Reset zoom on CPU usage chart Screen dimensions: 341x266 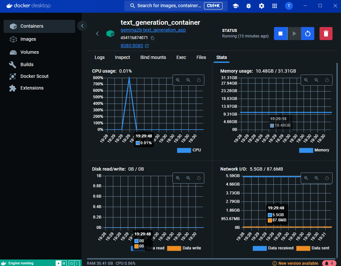point(199,80)
